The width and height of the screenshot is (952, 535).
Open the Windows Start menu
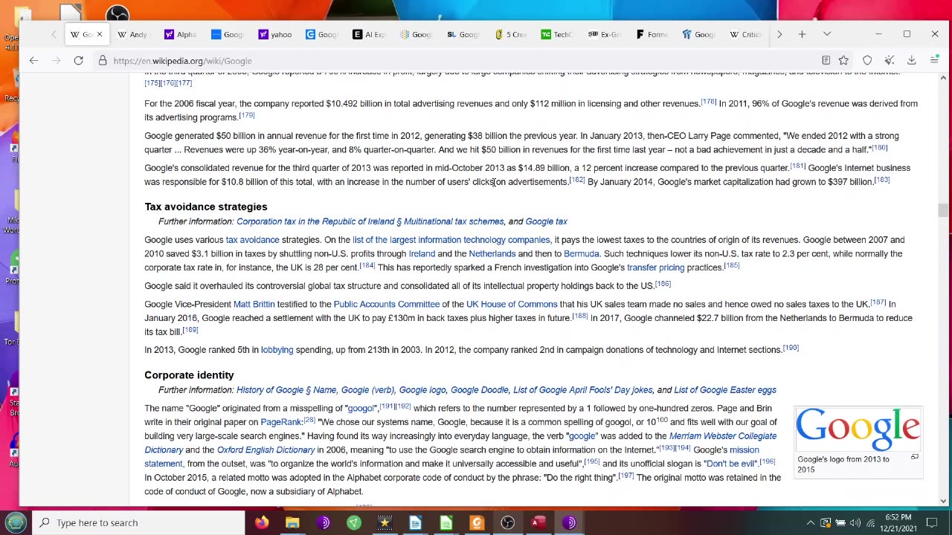16,522
